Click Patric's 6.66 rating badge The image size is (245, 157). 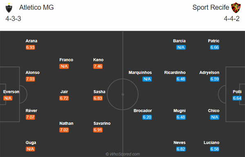pos(214,47)
